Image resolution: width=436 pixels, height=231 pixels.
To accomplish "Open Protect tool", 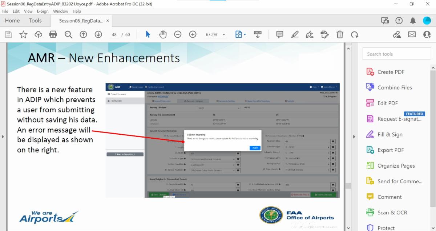I will [x=380, y=228].
